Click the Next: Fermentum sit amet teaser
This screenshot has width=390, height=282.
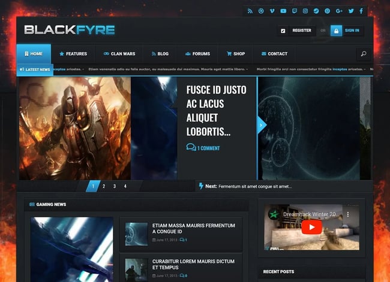click(245, 186)
